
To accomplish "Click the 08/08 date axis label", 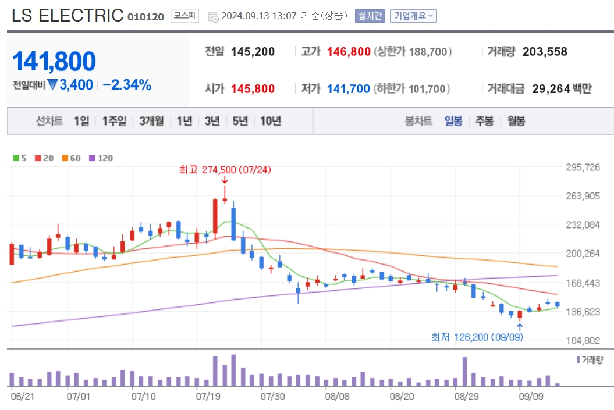I will click(x=337, y=396).
